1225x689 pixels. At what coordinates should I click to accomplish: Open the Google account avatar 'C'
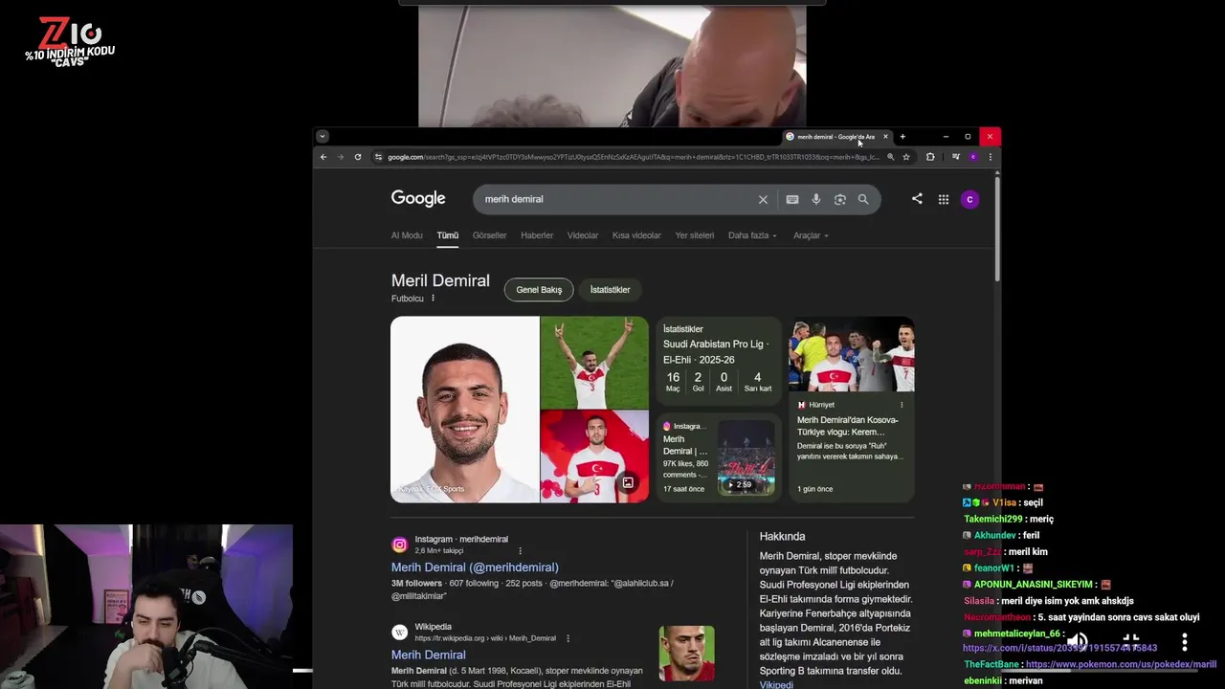tap(969, 199)
